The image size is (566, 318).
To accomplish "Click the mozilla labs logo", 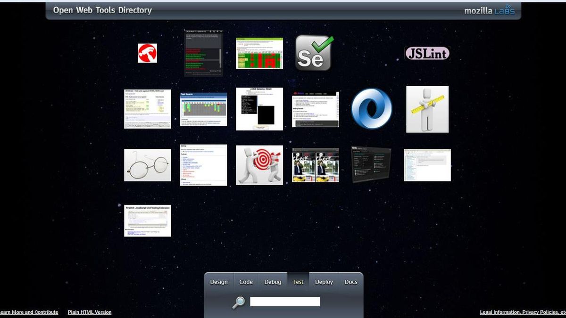I will [x=489, y=10].
